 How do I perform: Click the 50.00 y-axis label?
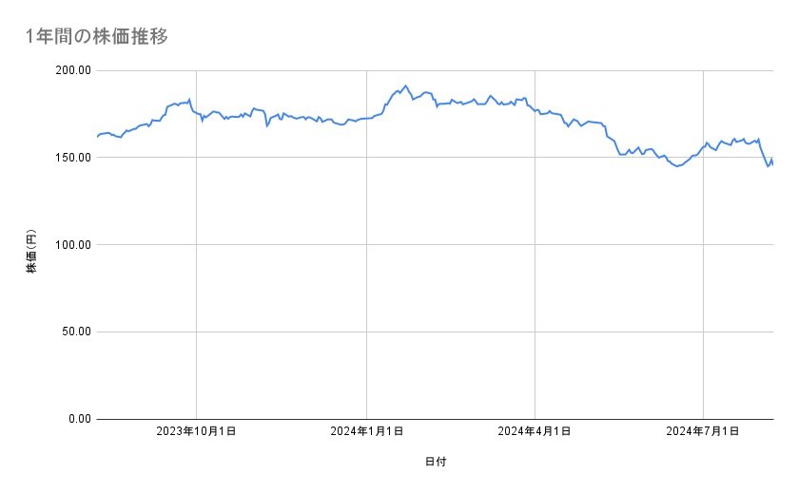tap(74, 332)
